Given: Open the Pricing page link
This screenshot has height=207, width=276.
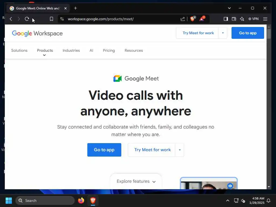Looking at the screenshot, I should (x=109, y=50).
